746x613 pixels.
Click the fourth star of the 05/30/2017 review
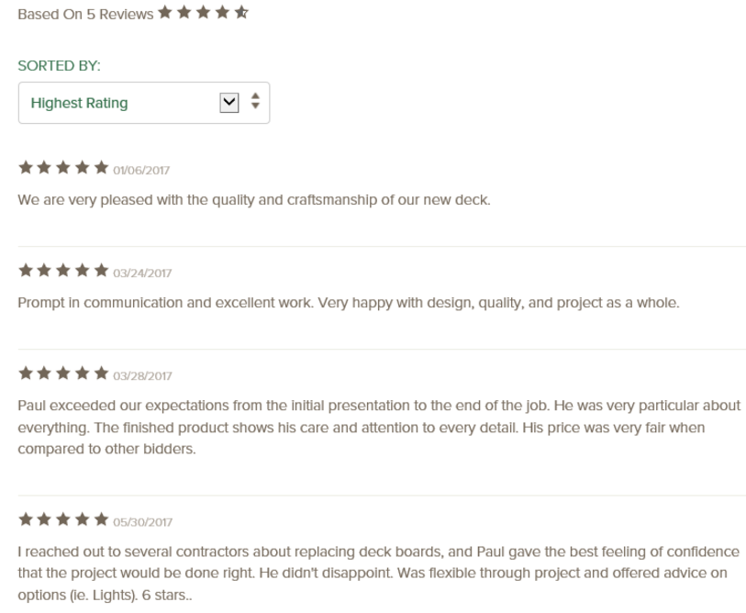tap(83, 519)
